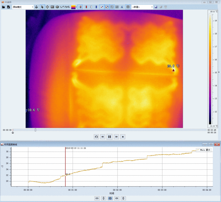Viewport: 221px width, 202px height.
Task: Click the export file icon beside the folder icon
Action: [9, 7]
